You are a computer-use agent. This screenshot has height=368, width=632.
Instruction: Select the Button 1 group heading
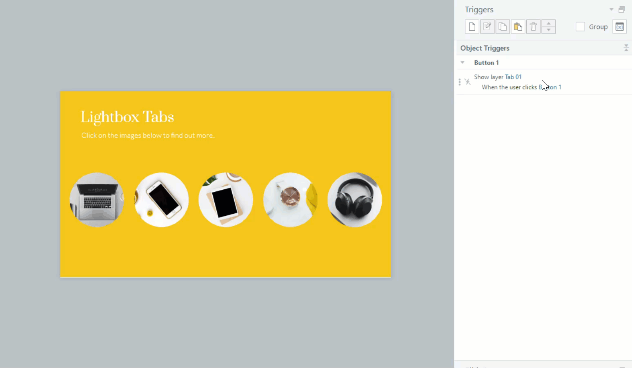(486, 62)
